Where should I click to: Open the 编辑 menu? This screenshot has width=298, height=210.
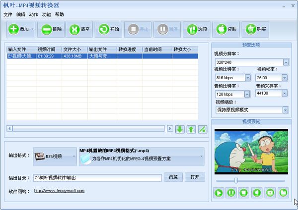tap(21, 14)
